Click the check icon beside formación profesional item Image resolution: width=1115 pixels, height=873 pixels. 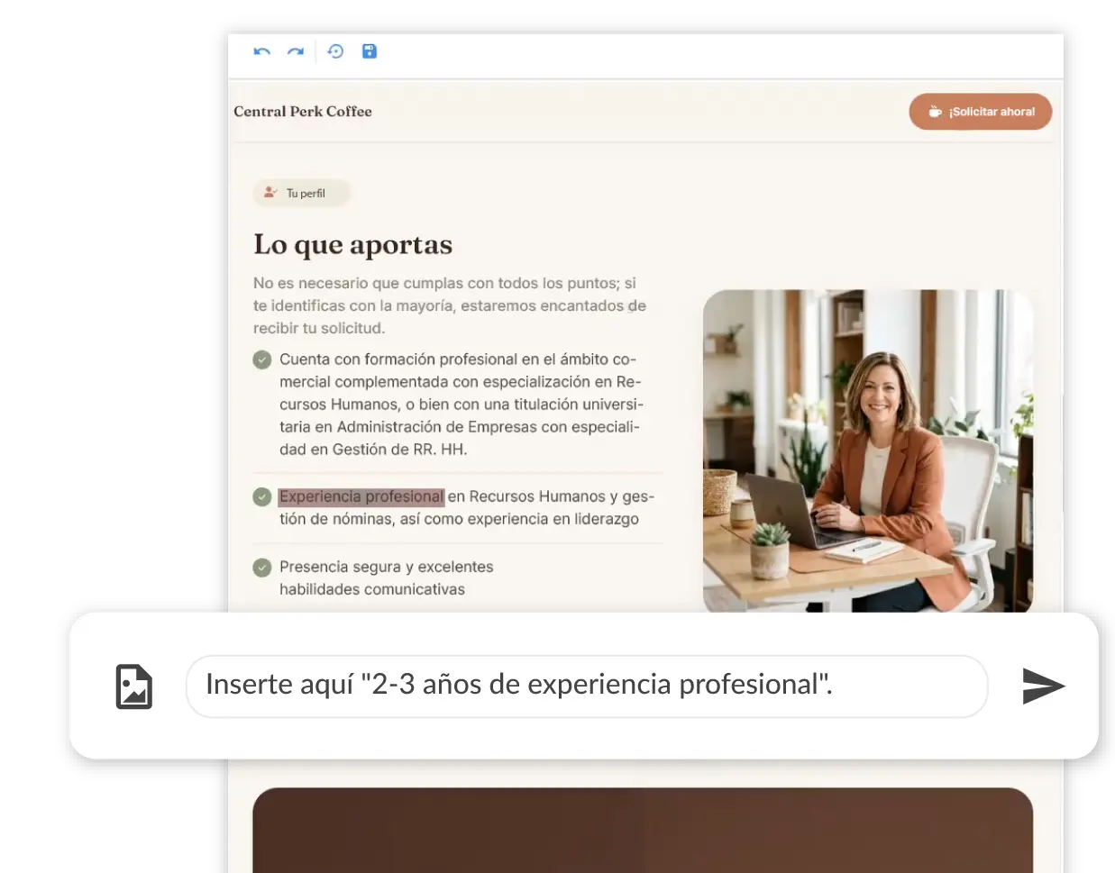(262, 360)
